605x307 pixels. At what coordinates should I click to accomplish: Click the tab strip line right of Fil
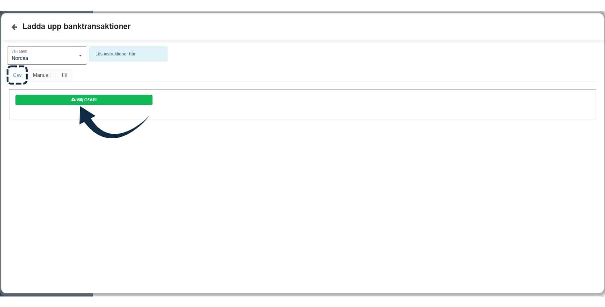(334, 81)
